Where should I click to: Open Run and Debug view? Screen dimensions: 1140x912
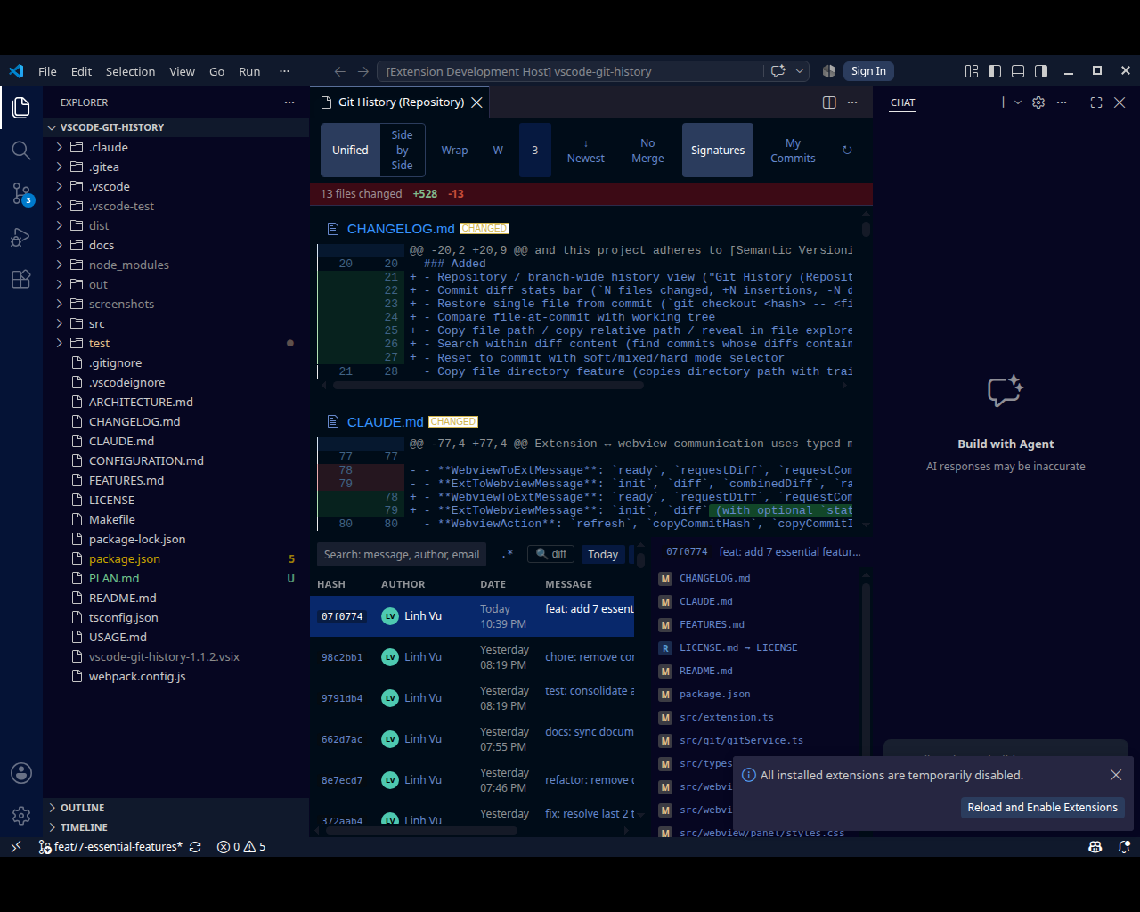point(21,237)
